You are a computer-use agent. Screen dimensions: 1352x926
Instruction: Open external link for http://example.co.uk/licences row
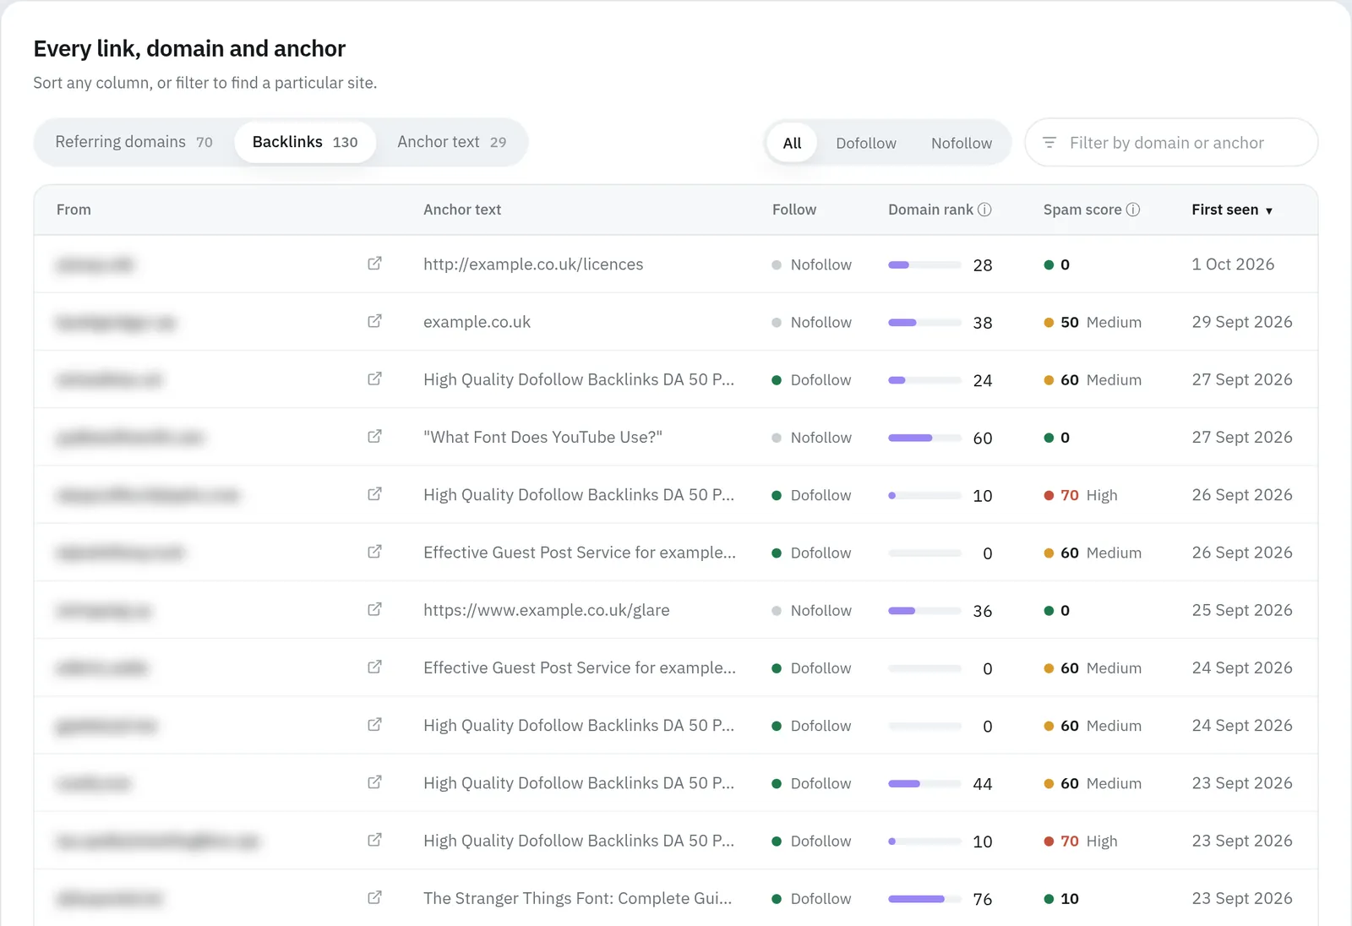click(x=374, y=264)
